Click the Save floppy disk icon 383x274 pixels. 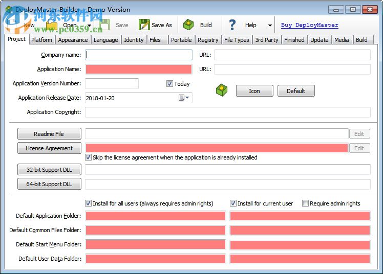click(105, 25)
